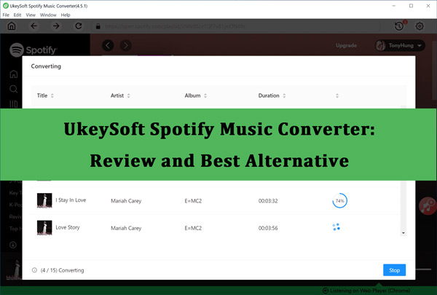The height and width of the screenshot is (295, 437).
Task: Click the loading dots for Love Story
Action: 336,227
